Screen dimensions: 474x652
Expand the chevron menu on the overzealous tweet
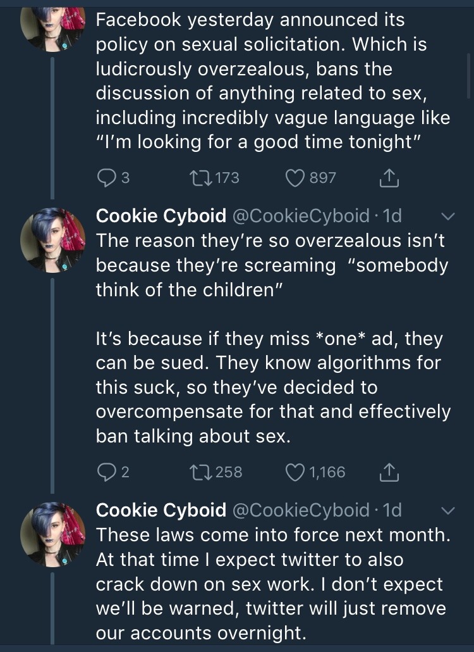click(x=447, y=216)
